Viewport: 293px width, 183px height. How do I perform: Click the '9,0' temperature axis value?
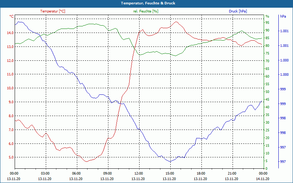coord(11,102)
